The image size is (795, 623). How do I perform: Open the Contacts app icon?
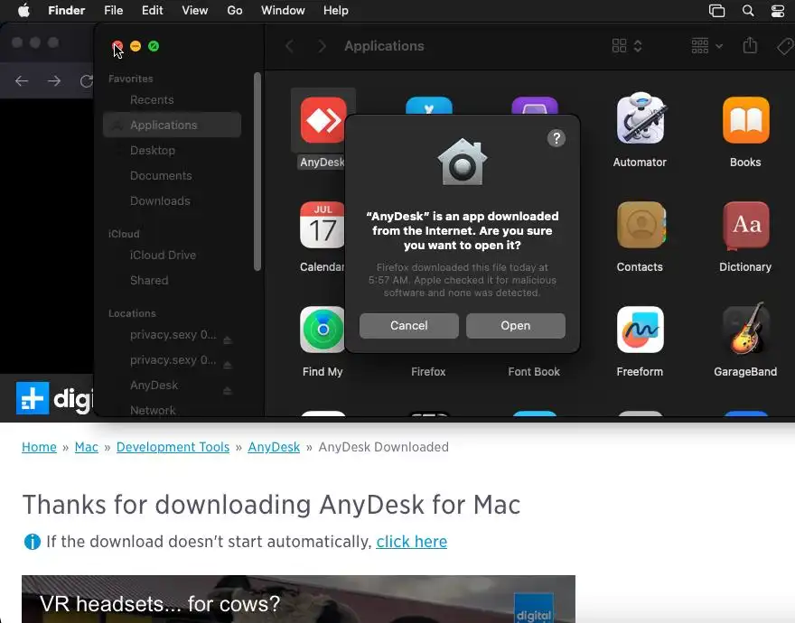coord(641,225)
